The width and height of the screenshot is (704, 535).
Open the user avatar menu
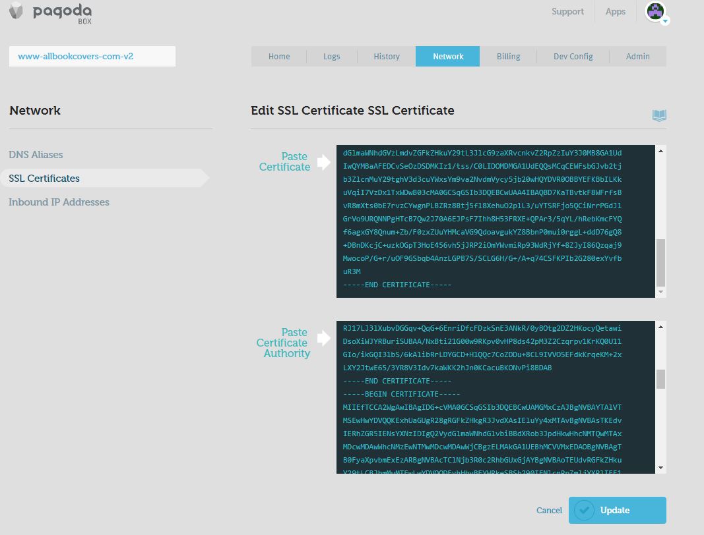coord(655,11)
